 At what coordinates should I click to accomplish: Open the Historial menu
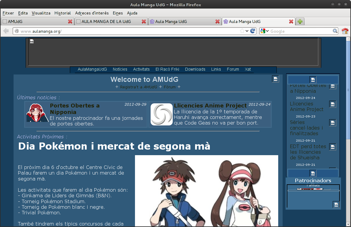click(62, 13)
